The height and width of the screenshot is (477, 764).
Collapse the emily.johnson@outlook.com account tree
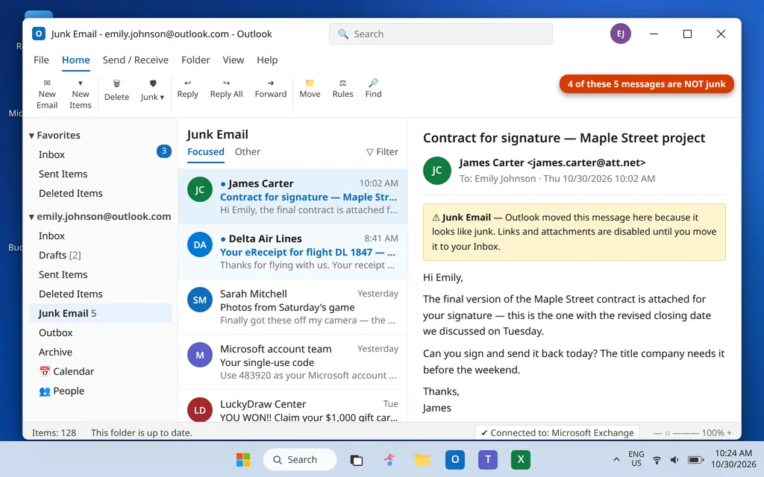31,217
